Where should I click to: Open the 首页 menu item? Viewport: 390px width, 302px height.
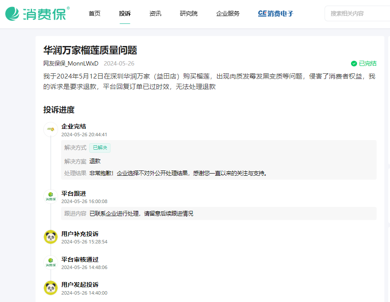(x=94, y=13)
